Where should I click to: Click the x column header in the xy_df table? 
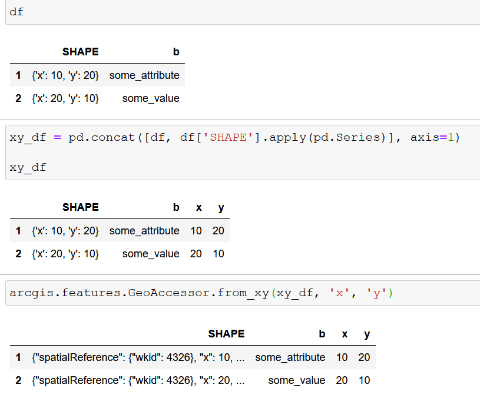click(198, 207)
